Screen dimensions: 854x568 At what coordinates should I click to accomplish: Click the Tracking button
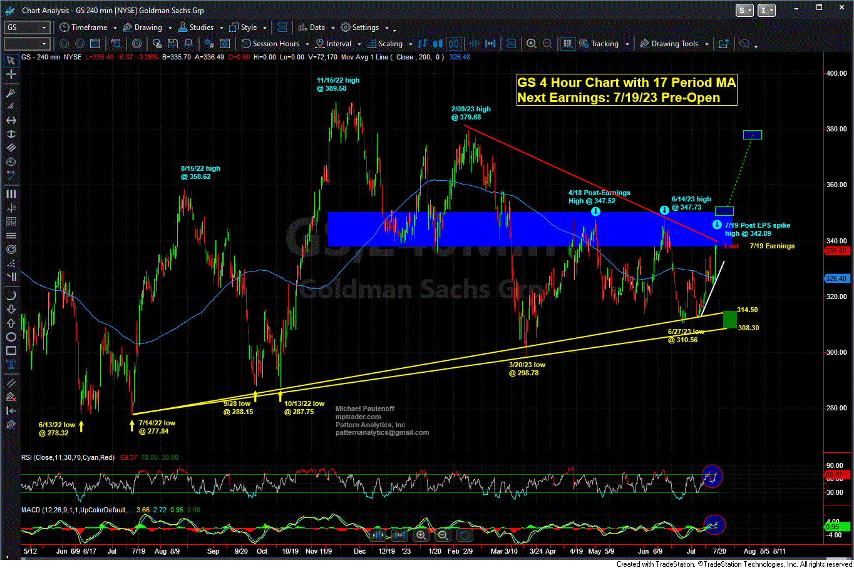click(x=599, y=44)
